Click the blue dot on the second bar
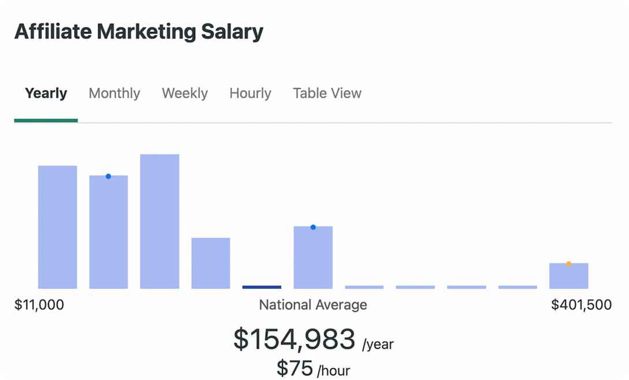This screenshot has height=380, width=629. [x=108, y=176]
